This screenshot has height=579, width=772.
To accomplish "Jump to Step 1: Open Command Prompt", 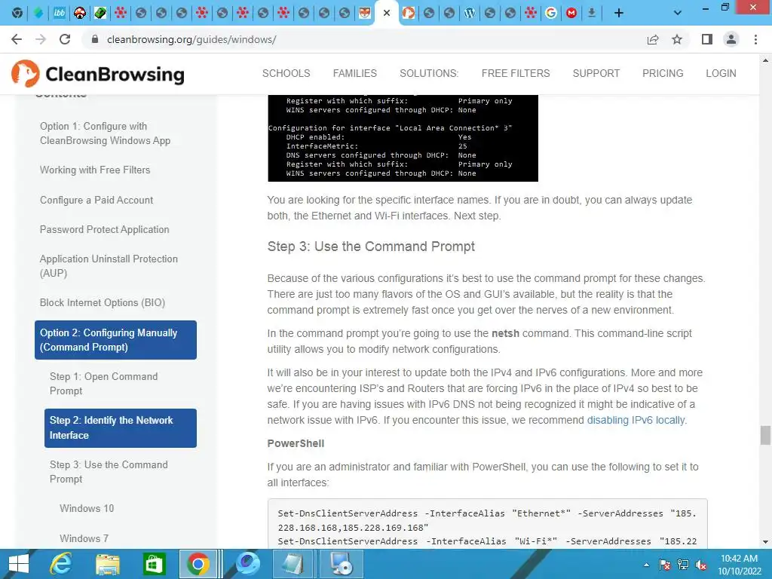I will (103, 384).
